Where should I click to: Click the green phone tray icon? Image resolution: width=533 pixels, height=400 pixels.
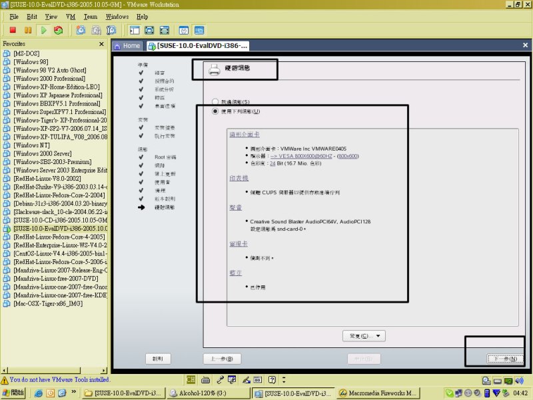[x=449, y=393]
